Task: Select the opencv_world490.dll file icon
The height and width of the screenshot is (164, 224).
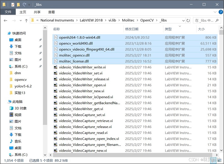Action: pyautogui.click(x=56, y=43)
